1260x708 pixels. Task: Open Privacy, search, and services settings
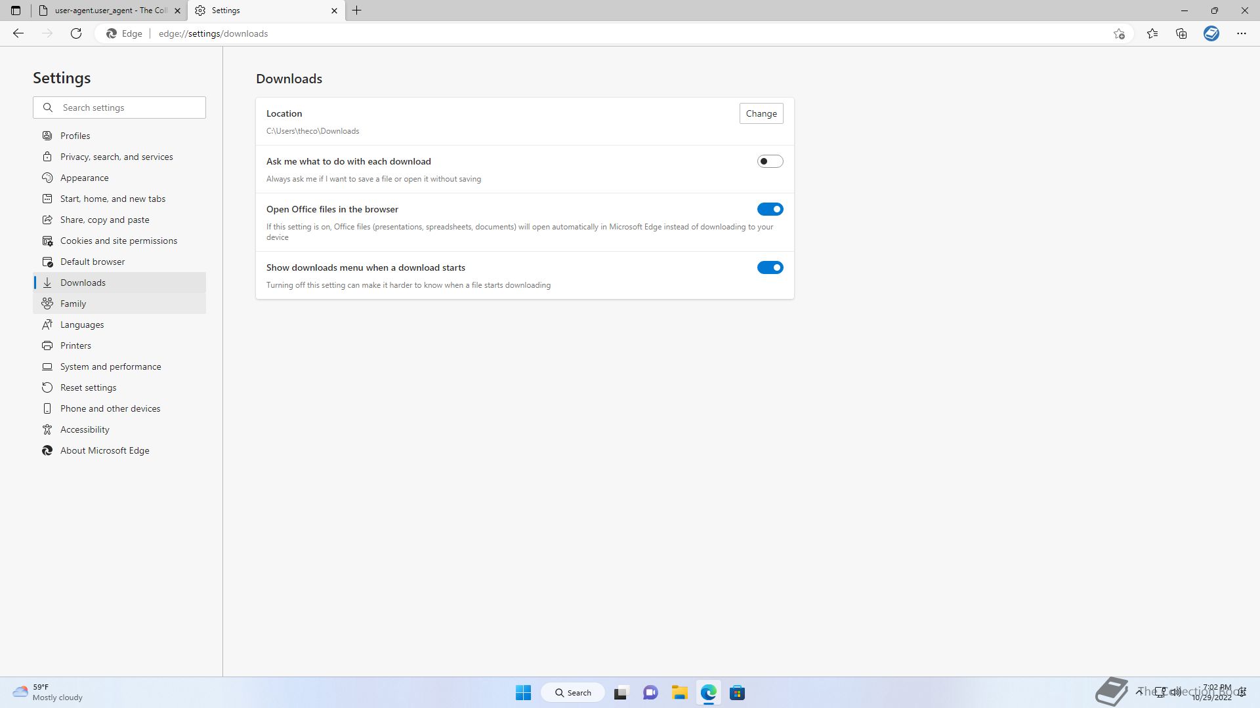click(116, 157)
